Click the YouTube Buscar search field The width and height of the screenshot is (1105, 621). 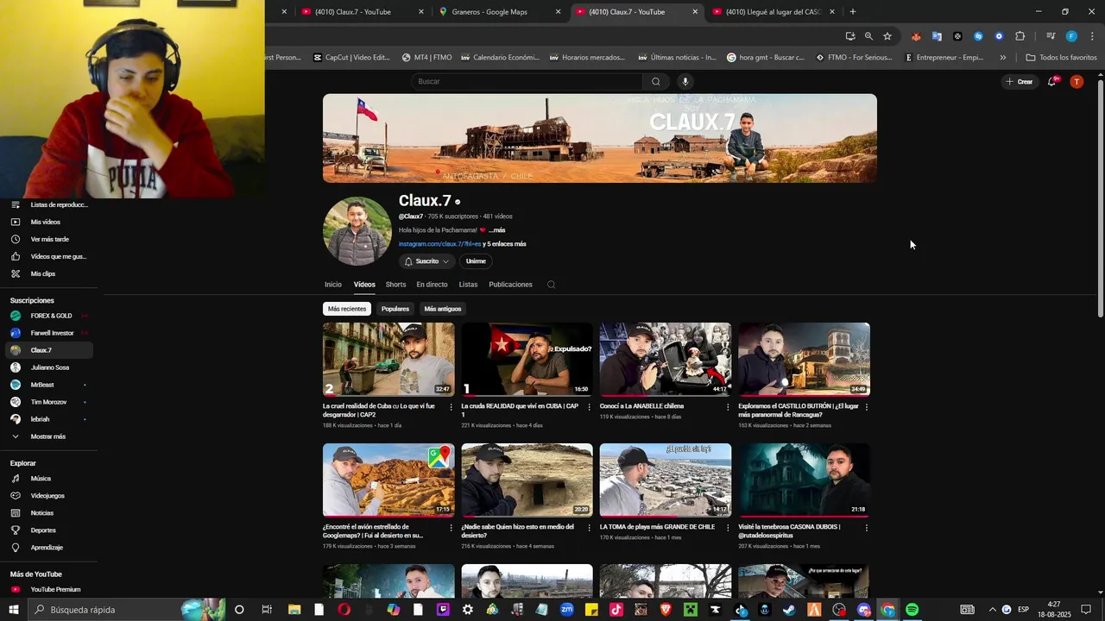tap(527, 82)
